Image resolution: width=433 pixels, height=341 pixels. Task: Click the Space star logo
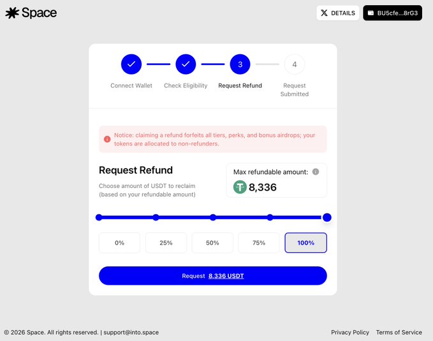tap(12, 13)
